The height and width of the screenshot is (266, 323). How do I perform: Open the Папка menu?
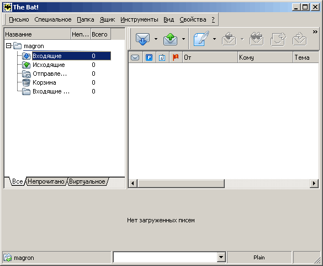point(86,19)
